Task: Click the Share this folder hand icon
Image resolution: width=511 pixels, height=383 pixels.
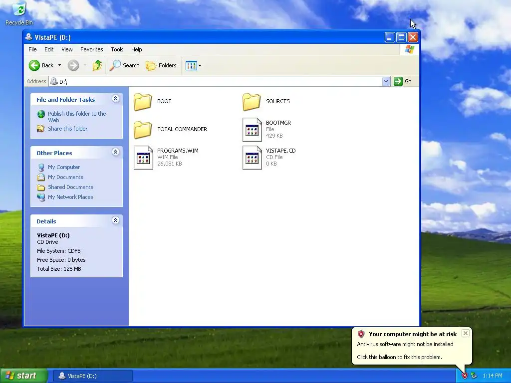Action: coord(41,129)
